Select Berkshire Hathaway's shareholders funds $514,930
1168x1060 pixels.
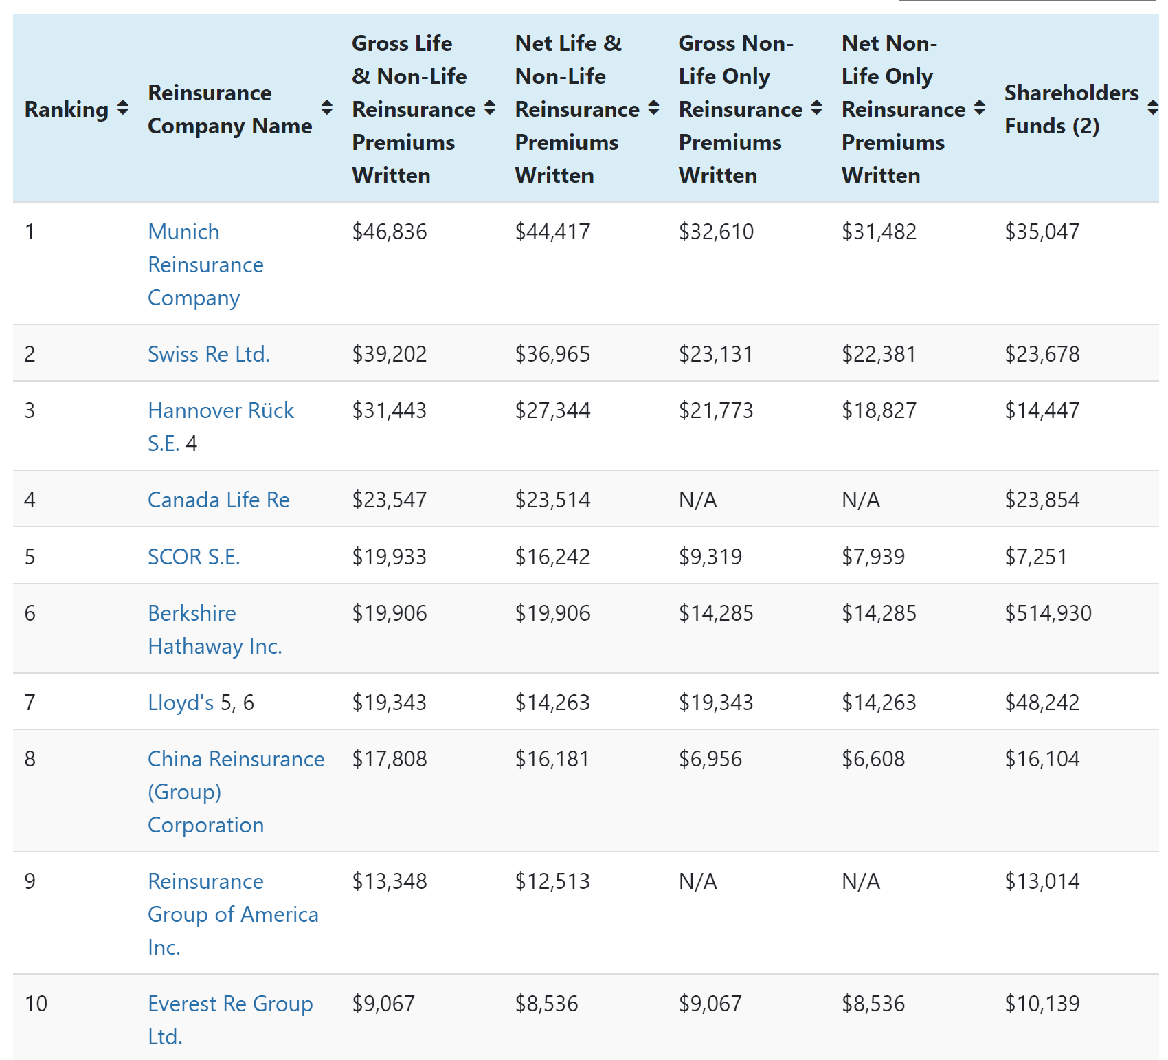[1048, 613]
